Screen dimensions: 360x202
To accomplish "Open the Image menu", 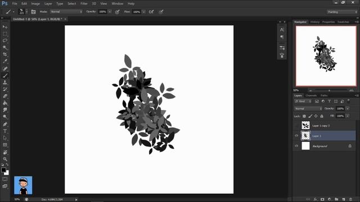I will click(x=35, y=4).
